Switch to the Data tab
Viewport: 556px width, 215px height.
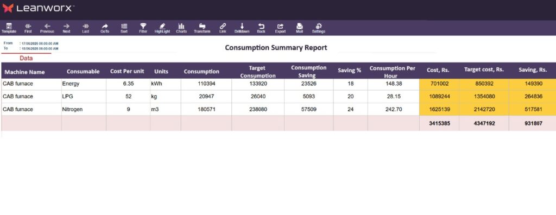coord(26,58)
